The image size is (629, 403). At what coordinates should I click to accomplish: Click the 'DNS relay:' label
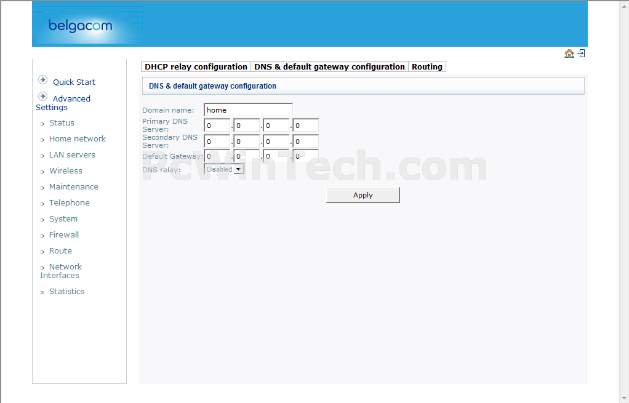(x=161, y=170)
